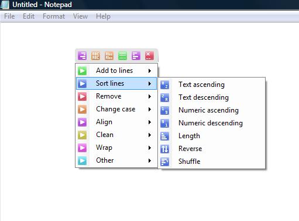Click the up-down arrows Reverse icon
Viewport: 299px width, 221px height.
pos(164,149)
